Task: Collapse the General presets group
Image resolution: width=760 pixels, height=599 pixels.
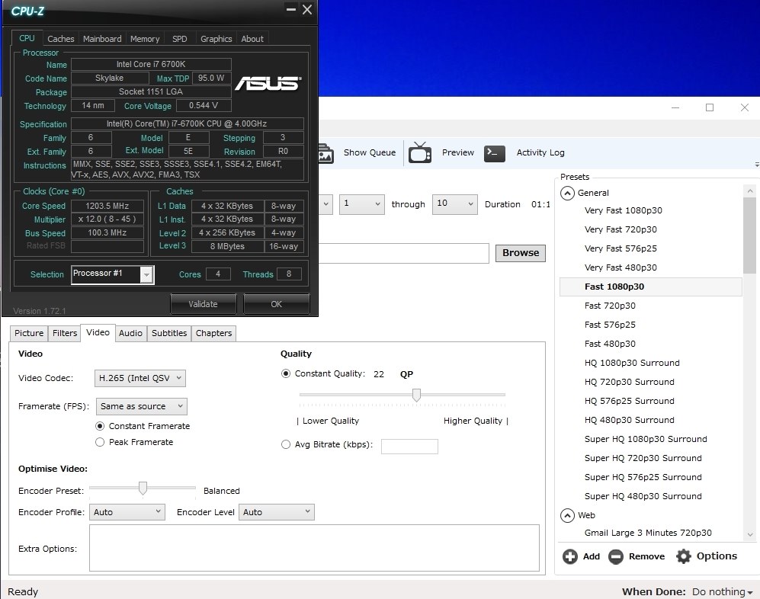Action: click(567, 193)
